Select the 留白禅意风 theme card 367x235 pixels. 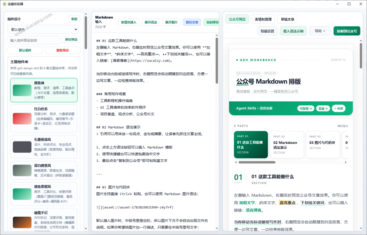click(x=44, y=171)
